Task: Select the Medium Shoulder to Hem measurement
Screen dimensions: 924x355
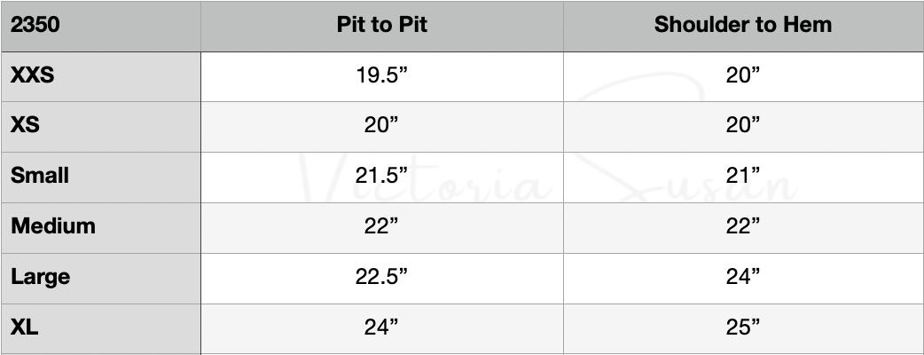Action: (743, 226)
